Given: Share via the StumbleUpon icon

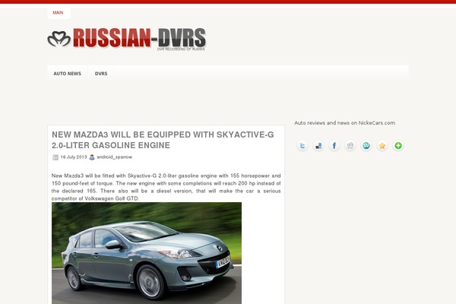Looking at the screenshot, I should [366, 145].
